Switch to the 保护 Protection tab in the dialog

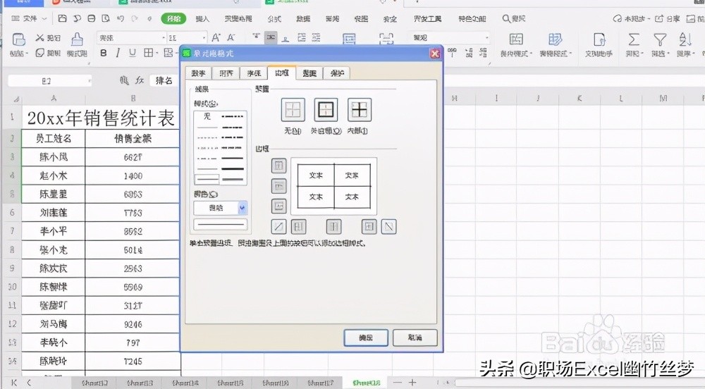coord(337,73)
